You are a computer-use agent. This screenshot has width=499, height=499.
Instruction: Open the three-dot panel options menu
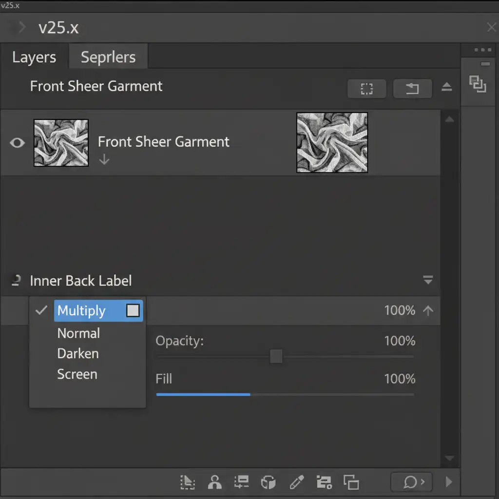(482, 50)
